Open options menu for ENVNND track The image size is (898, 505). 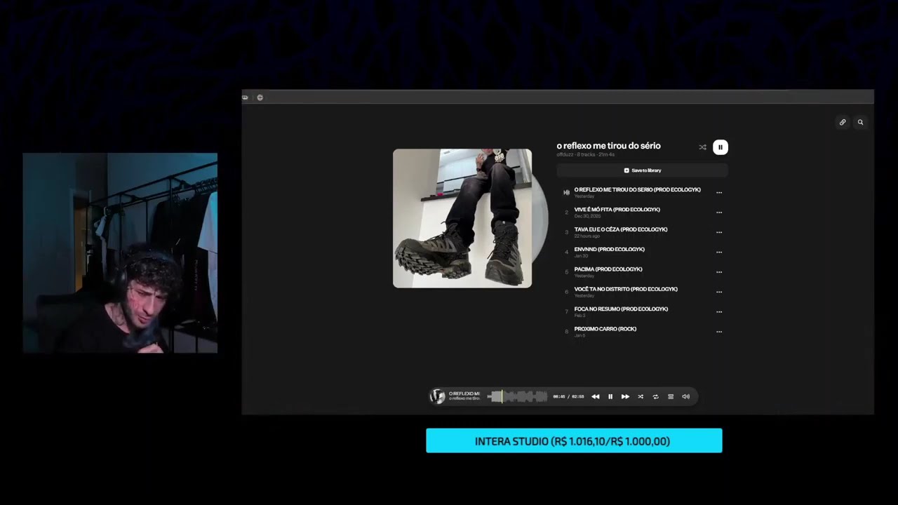(719, 252)
